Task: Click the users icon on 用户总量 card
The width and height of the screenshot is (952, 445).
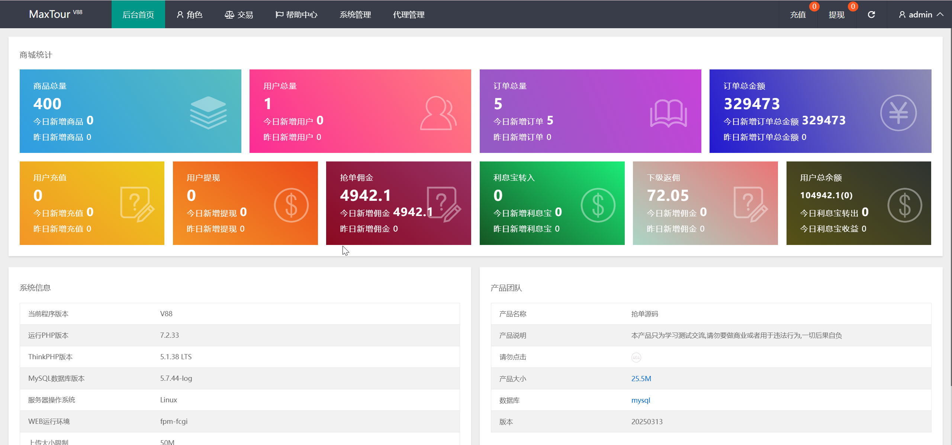Action: tap(438, 113)
